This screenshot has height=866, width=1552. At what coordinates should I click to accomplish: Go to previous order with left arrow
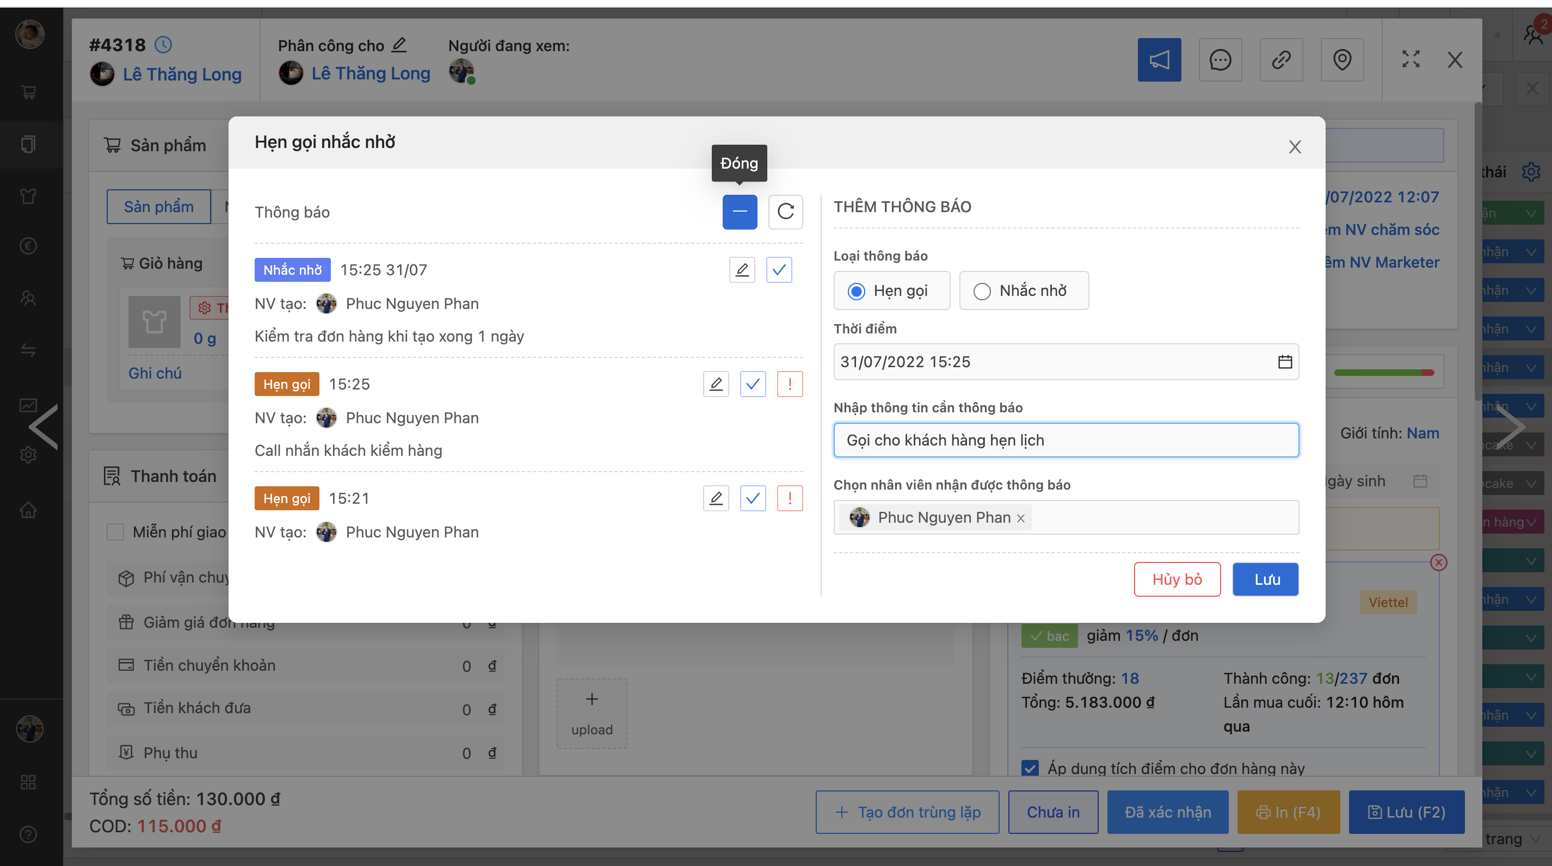44,426
